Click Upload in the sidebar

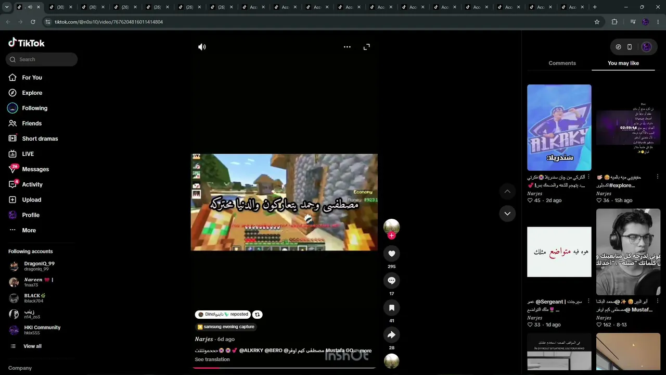(31, 200)
